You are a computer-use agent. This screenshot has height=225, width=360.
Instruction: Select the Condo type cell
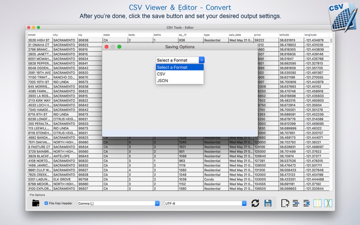(x=216, y=179)
